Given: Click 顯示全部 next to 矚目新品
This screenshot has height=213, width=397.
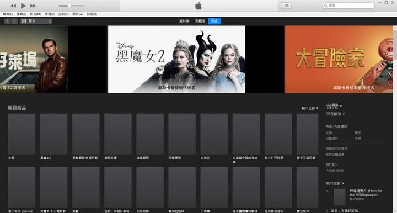Looking at the screenshot, I should coord(310,108).
